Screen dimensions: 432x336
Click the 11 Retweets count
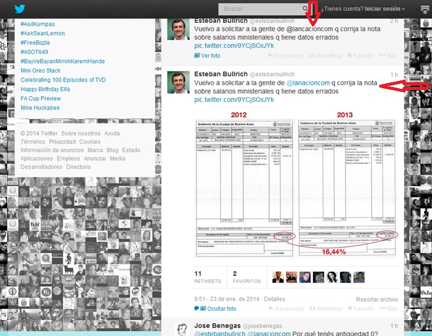click(x=207, y=277)
